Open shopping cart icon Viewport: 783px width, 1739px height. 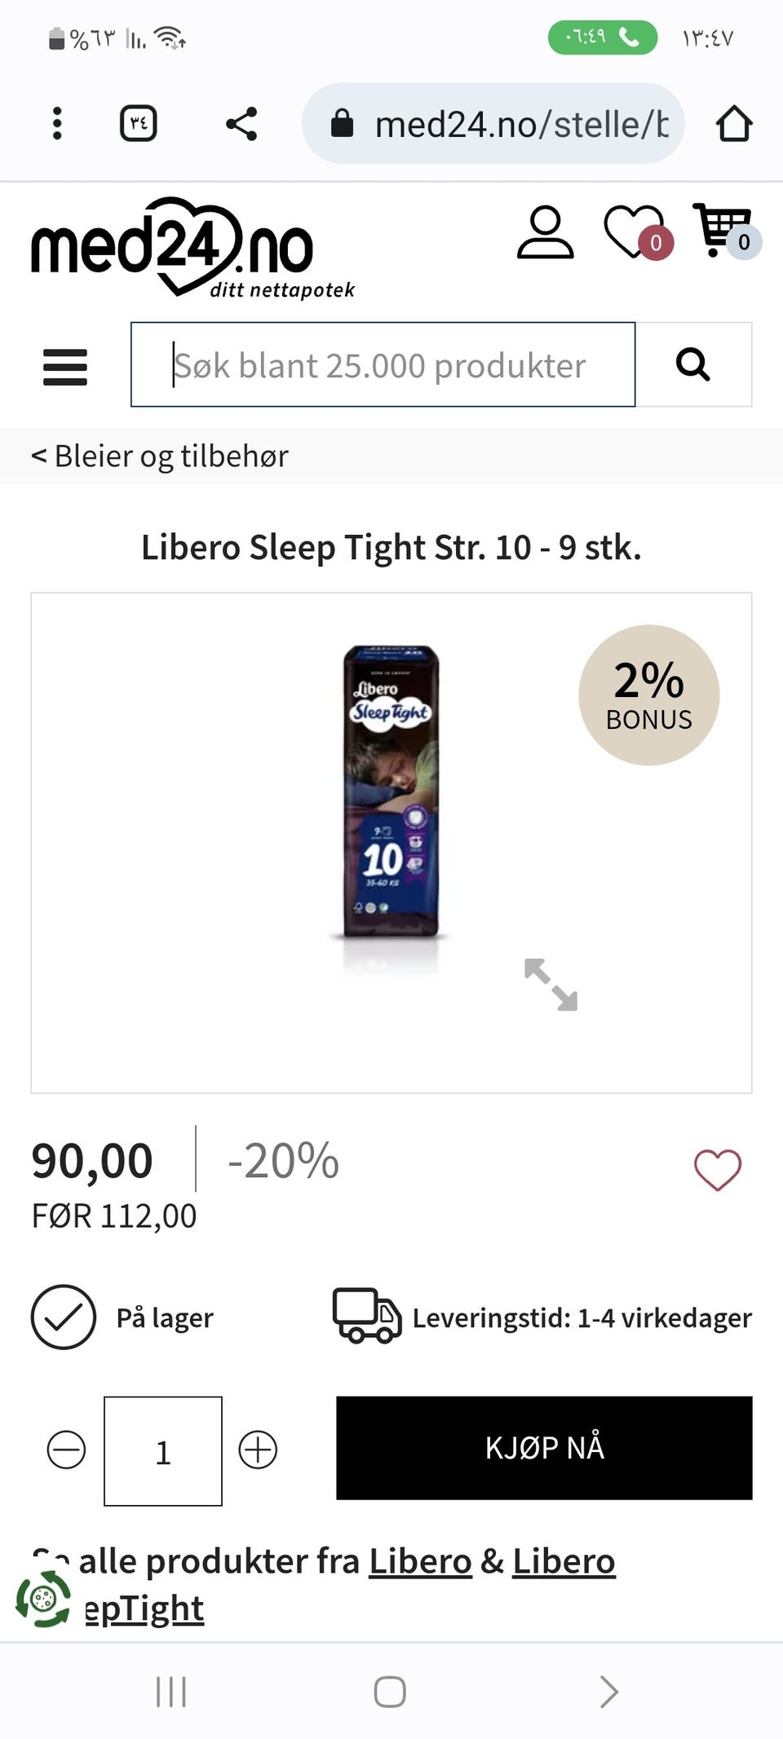pyautogui.click(x=726, y=232)
